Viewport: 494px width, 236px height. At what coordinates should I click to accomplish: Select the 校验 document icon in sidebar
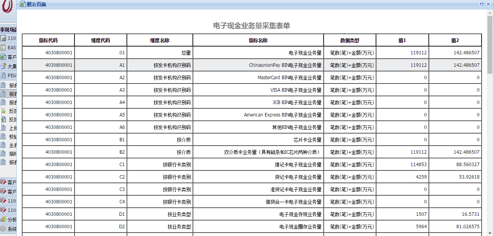(x=3, y=137)
